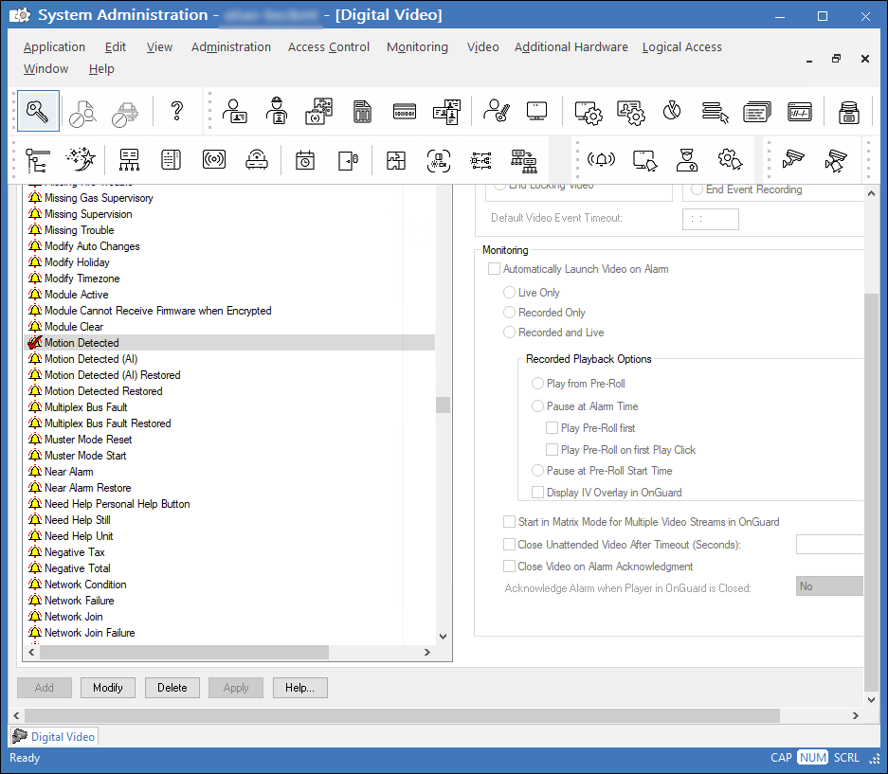Click the puzzle piece toolbar icon

pyautogui.click(x=396, y=160)
